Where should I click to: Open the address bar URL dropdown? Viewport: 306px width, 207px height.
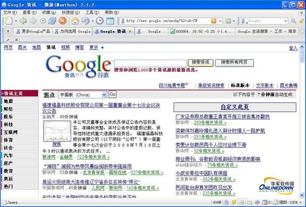[220, 21]
